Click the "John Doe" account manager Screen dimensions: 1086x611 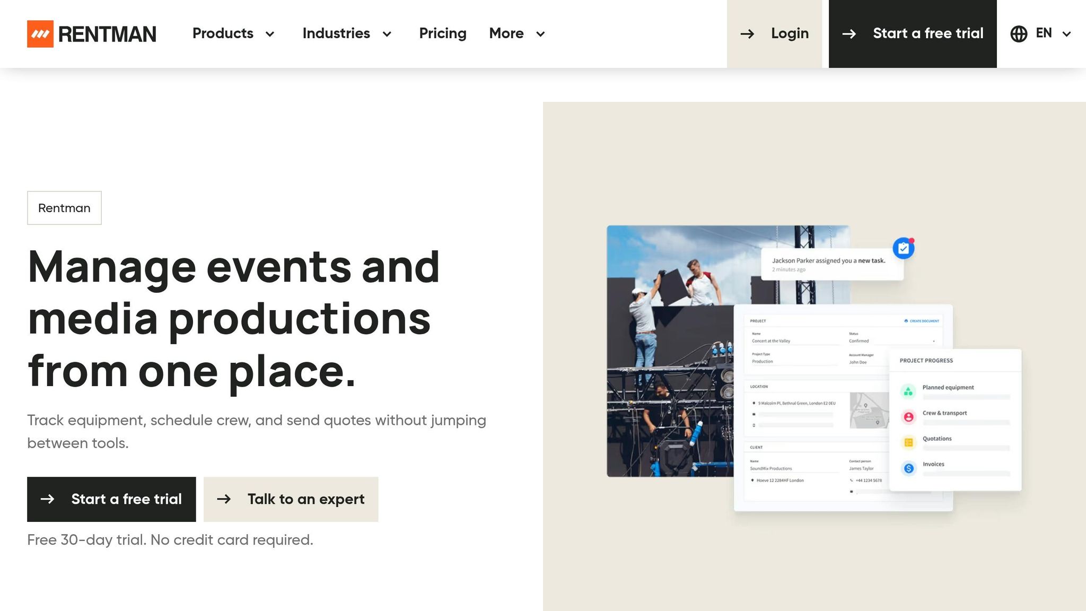click(x=858, y=362)
